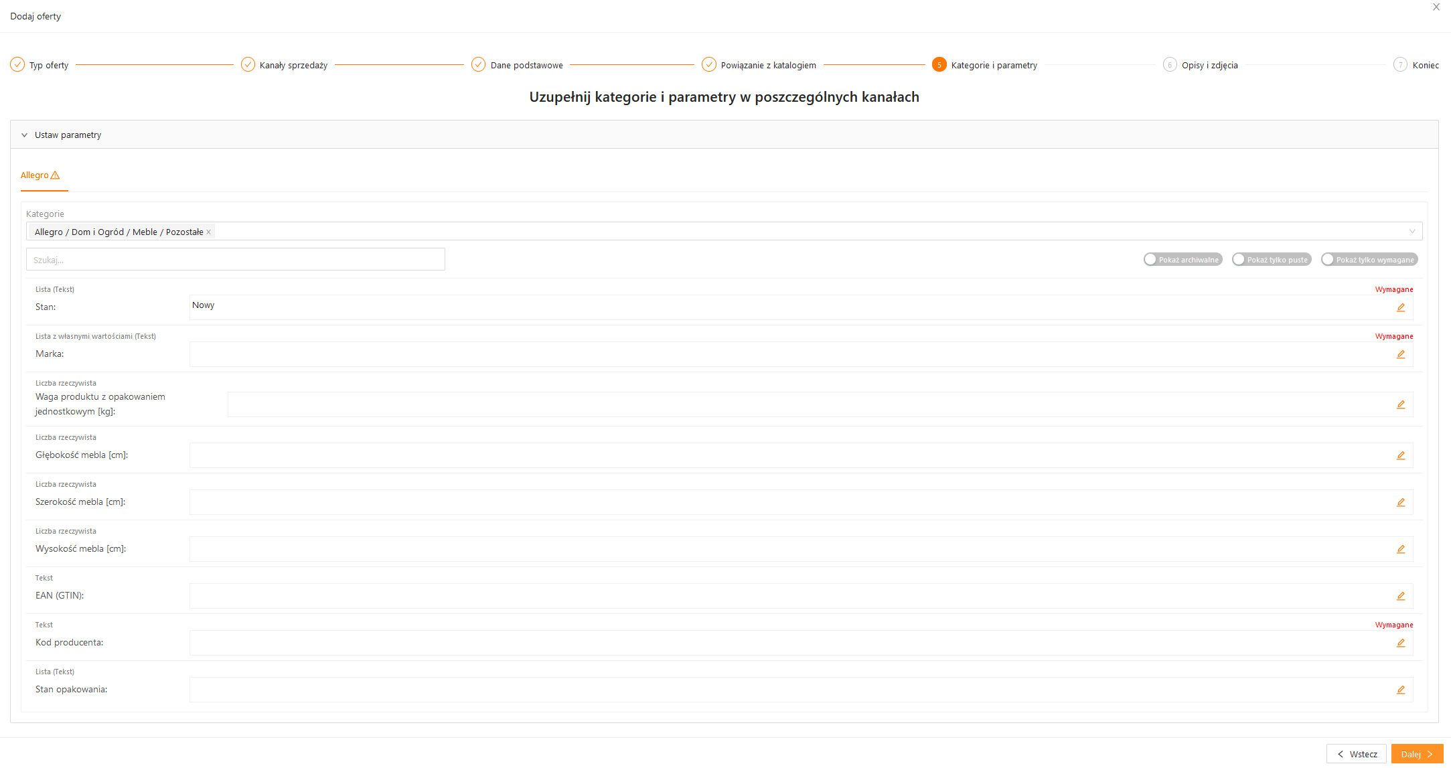Edit Waga produktu z opakowaniem via pencil
The width and height of the screenshot is (1451, 768).
pyautogui.click(x=1400, y=404)
